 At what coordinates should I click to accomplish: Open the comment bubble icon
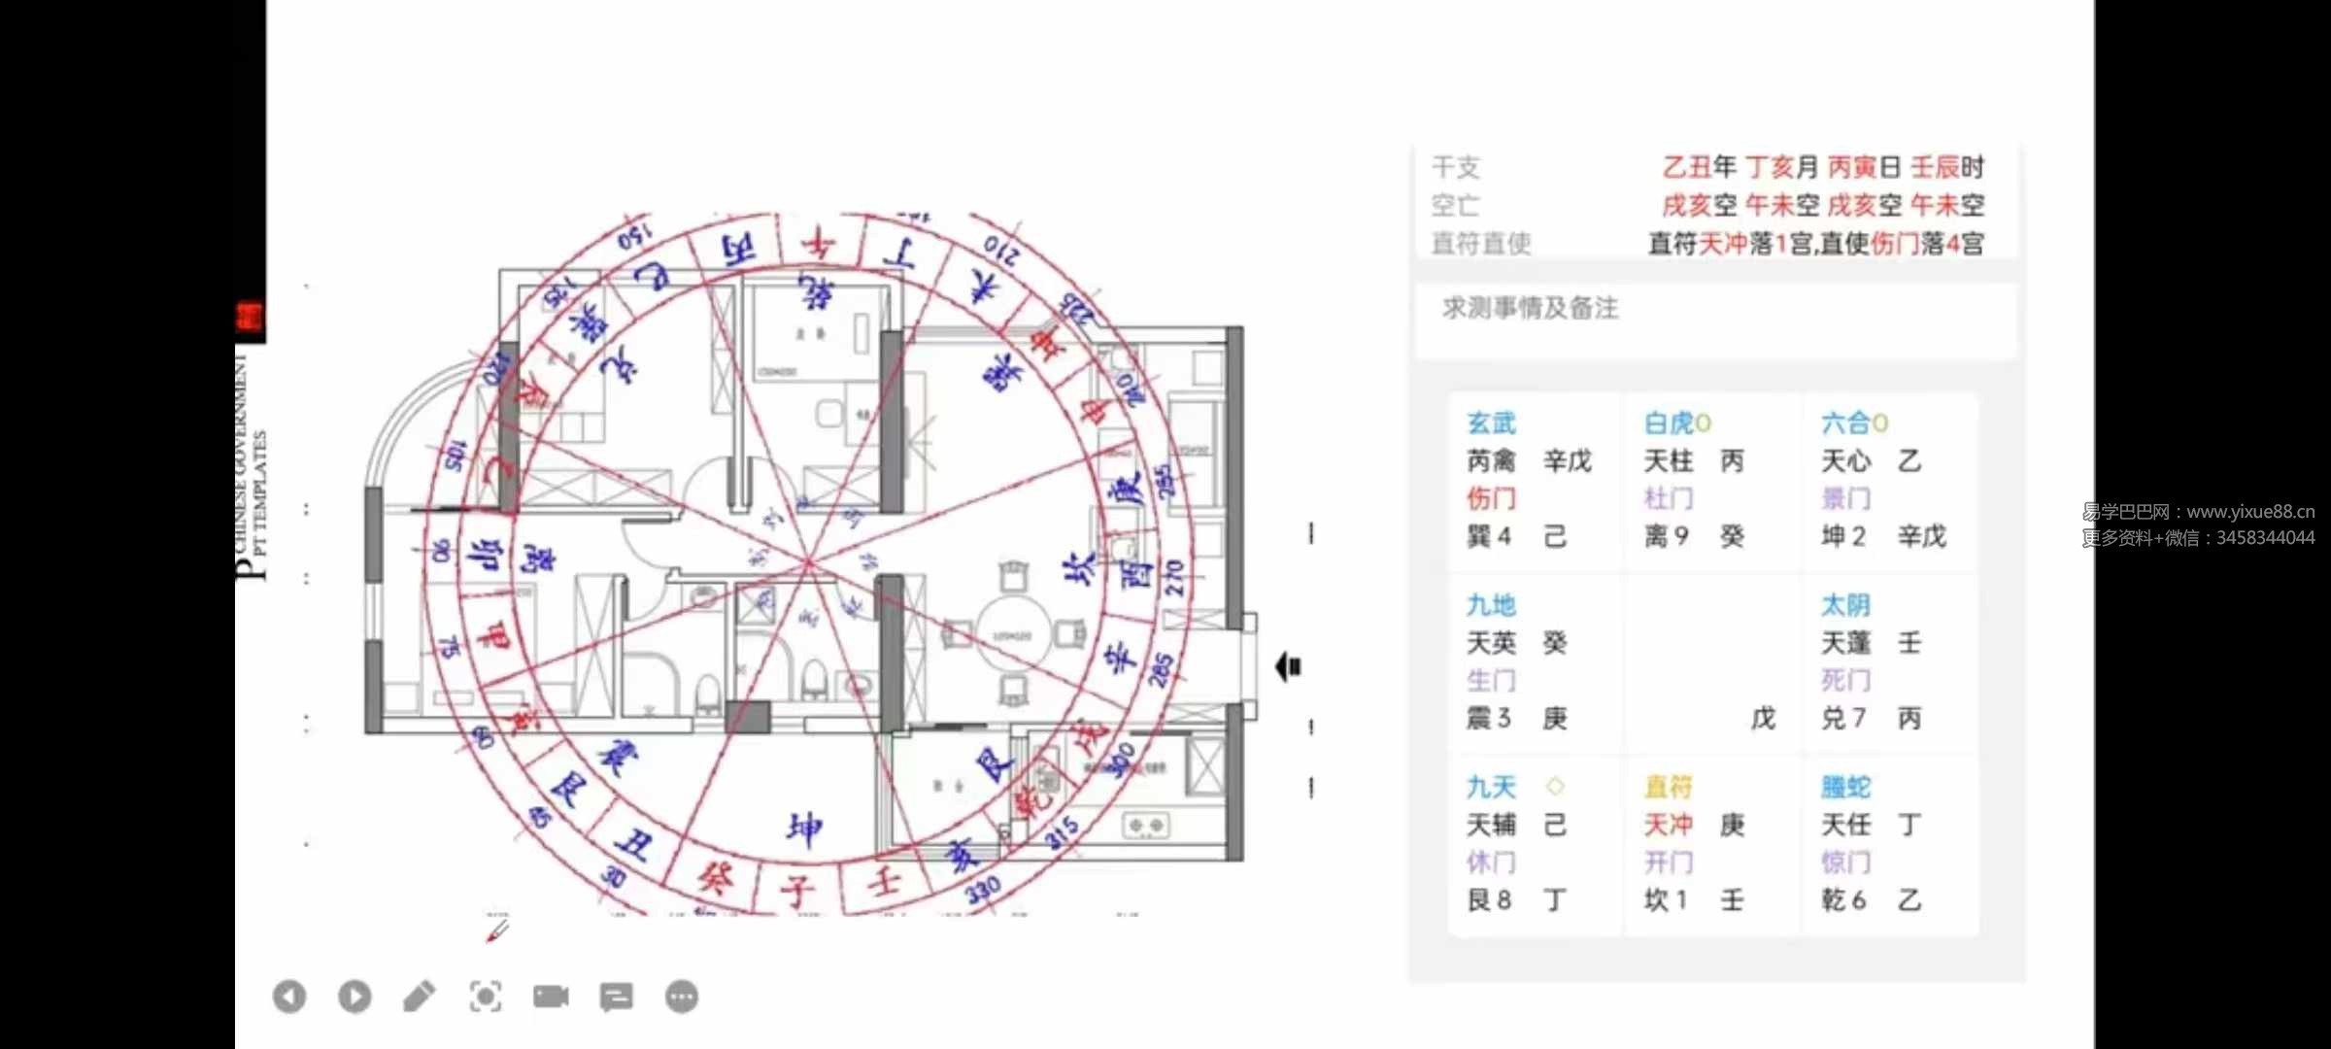(616, 996)
